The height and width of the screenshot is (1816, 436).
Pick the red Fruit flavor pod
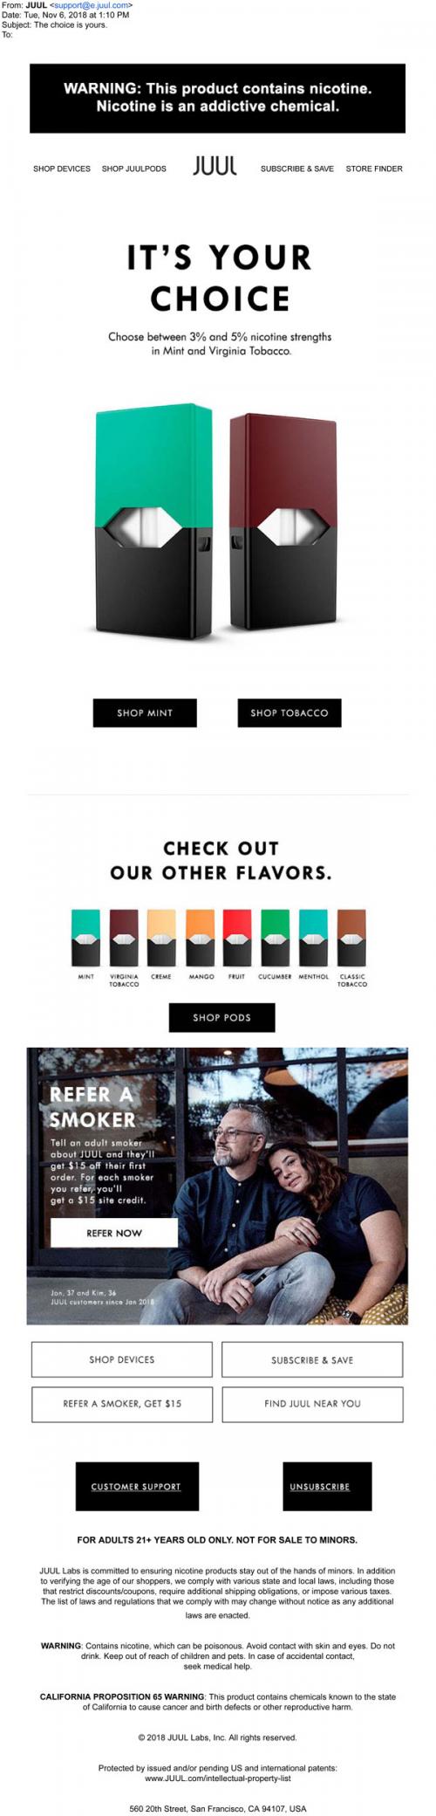(237, 937)
